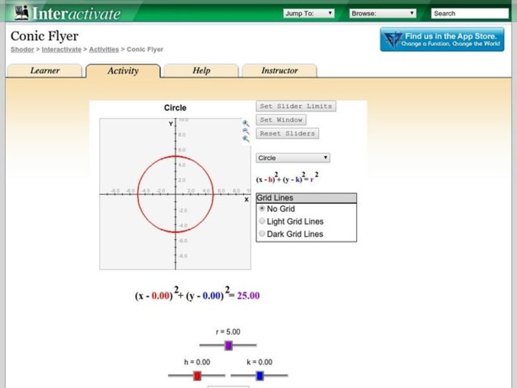
Task: Enable Dark Grid Lines
Action: click(x=262, y=233)
